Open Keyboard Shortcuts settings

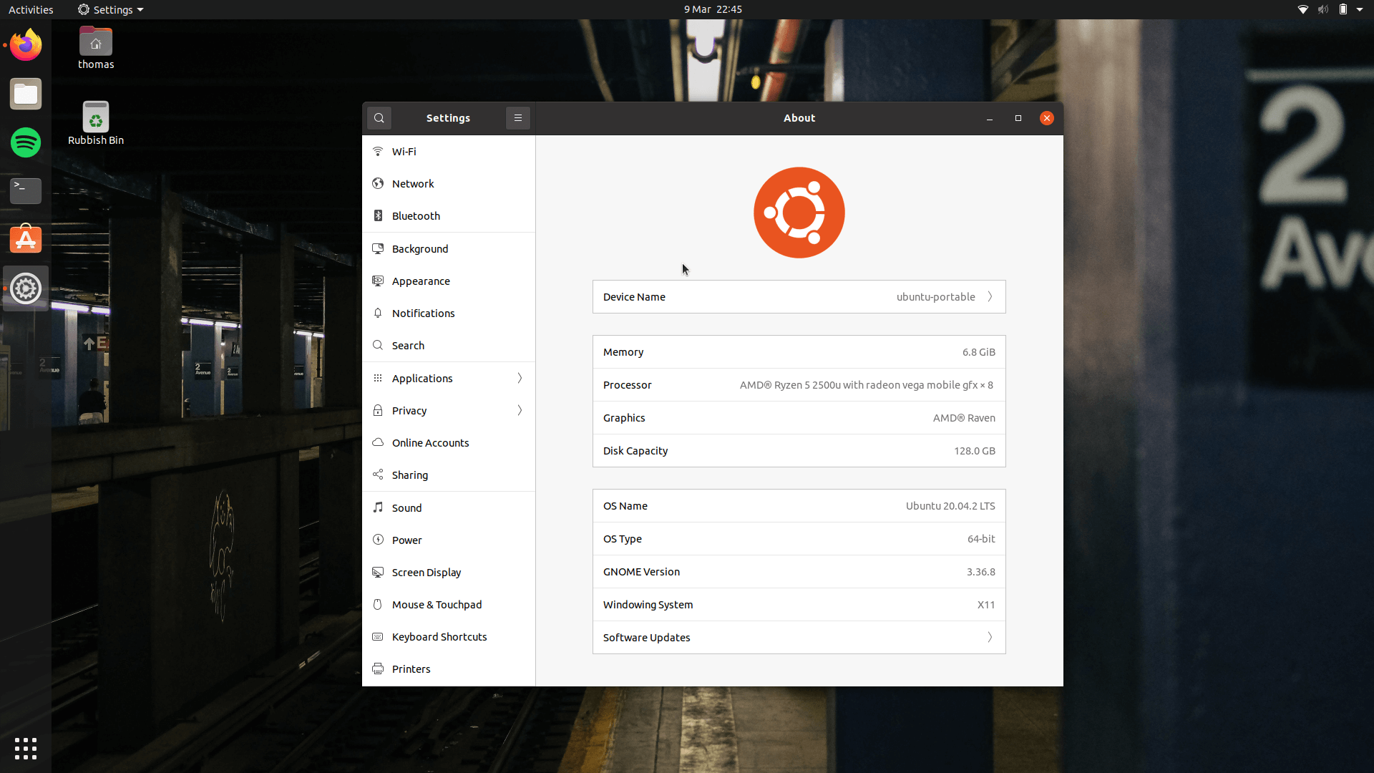tap(439, 636)
